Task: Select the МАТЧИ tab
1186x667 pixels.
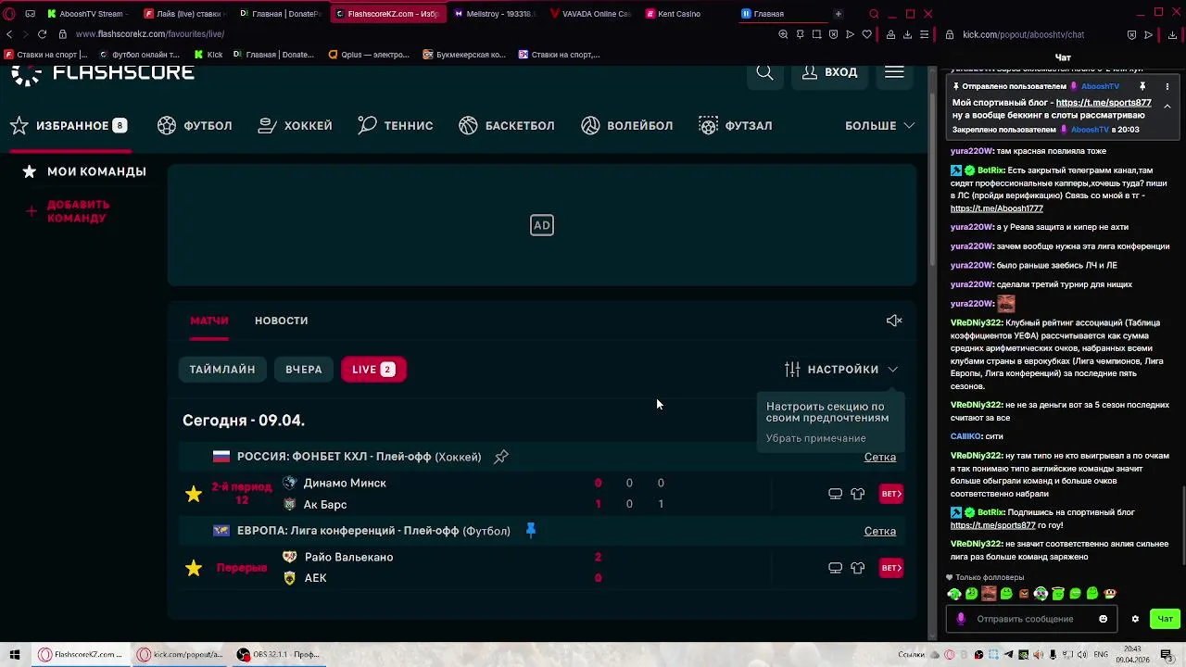Action: [209, 321]
